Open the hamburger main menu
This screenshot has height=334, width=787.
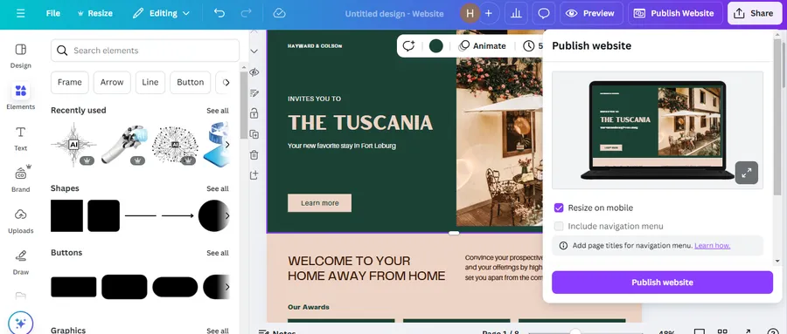coord(20,14)
